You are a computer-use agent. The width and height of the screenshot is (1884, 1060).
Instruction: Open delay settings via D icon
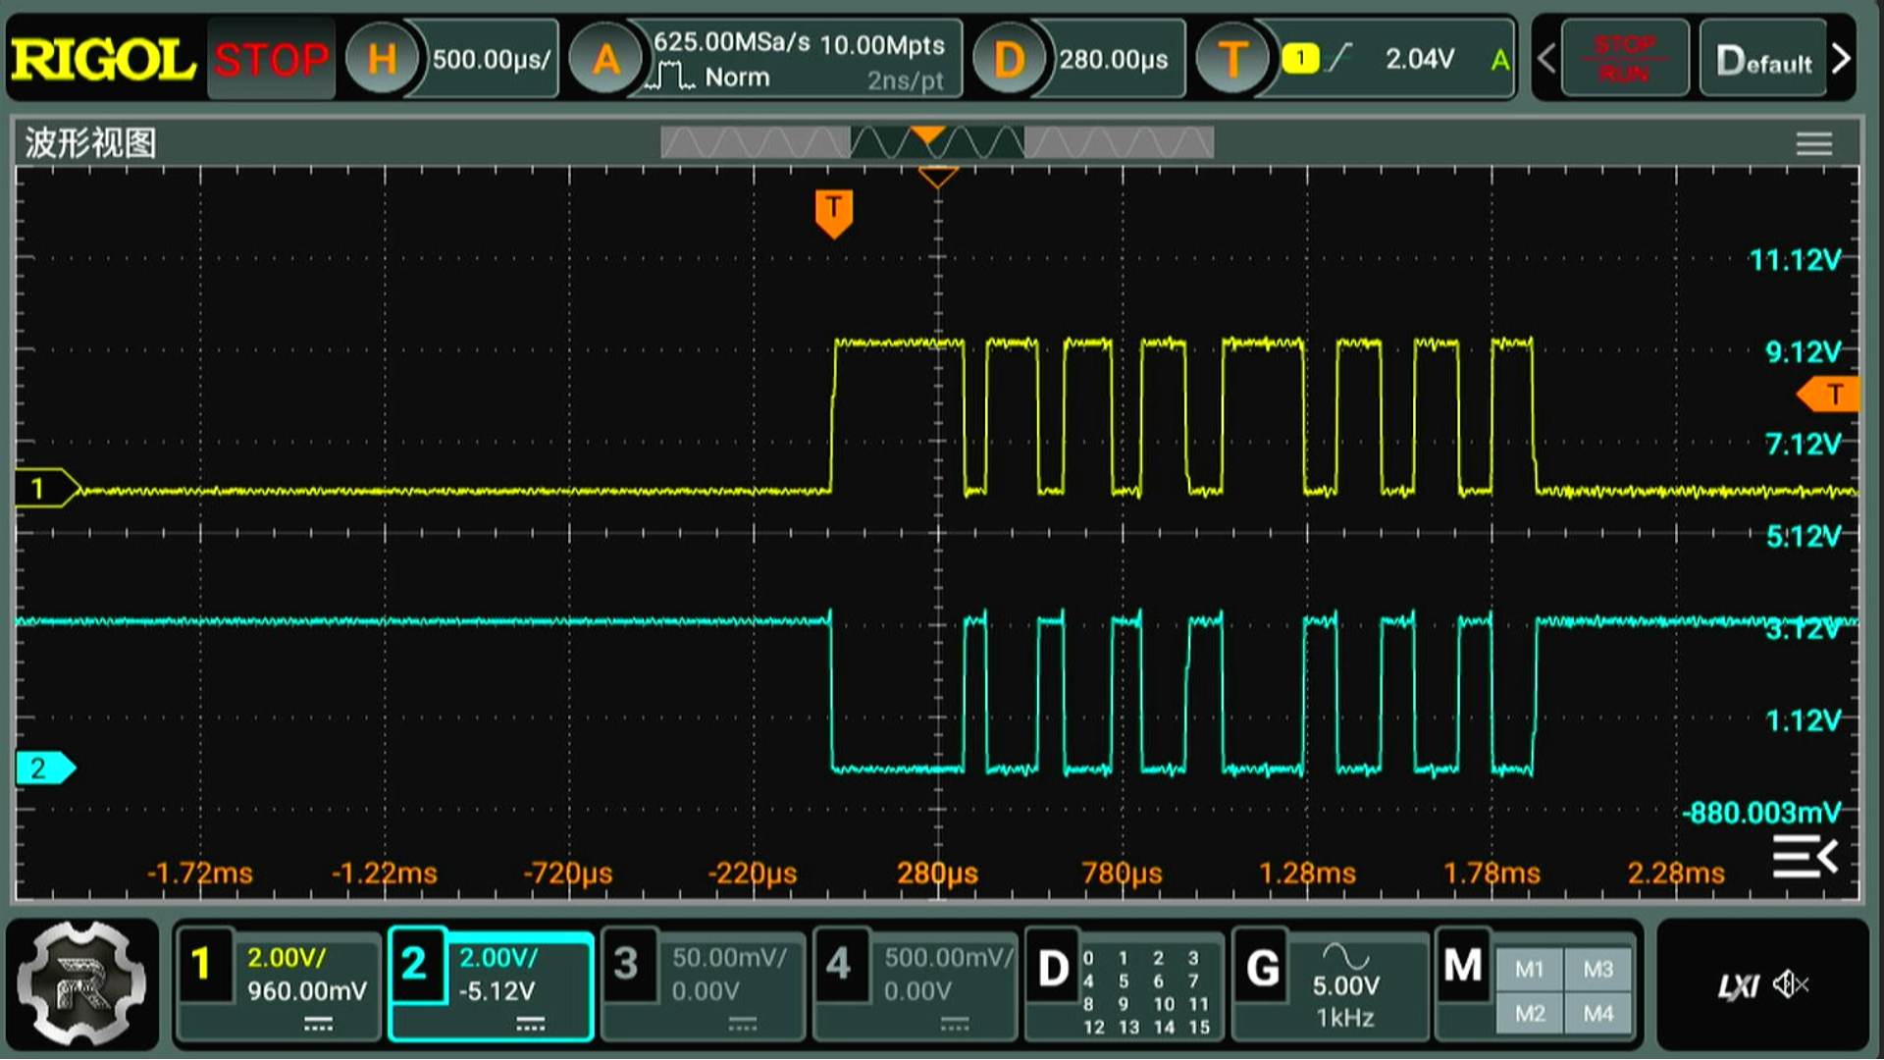[x=1008, y=60]
